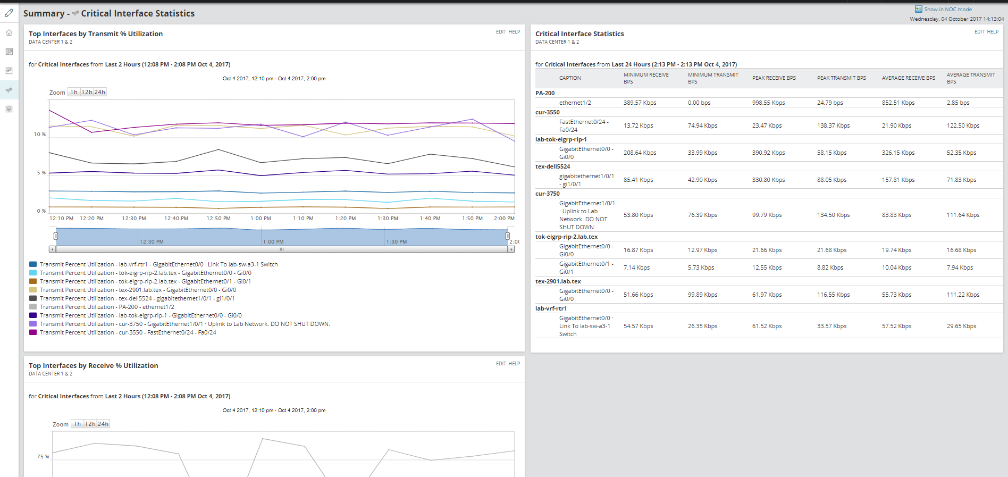The height and width of the screenshot is (477, 1008).
Task: Click EDIT on Transmit % Utilization panel
Action: click(x=501, y=32)
